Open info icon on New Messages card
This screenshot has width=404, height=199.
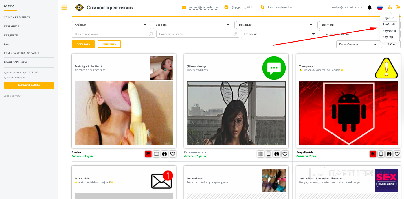(277, 154)
